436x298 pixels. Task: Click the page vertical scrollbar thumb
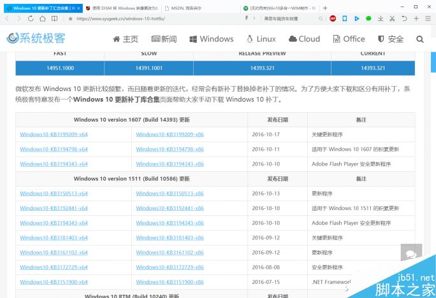[x=433, y=62]
